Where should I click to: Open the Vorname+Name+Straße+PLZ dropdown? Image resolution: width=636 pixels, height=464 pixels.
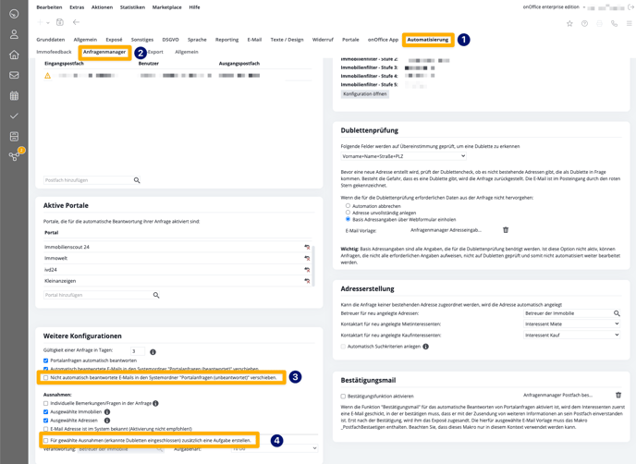coord(404,156)
